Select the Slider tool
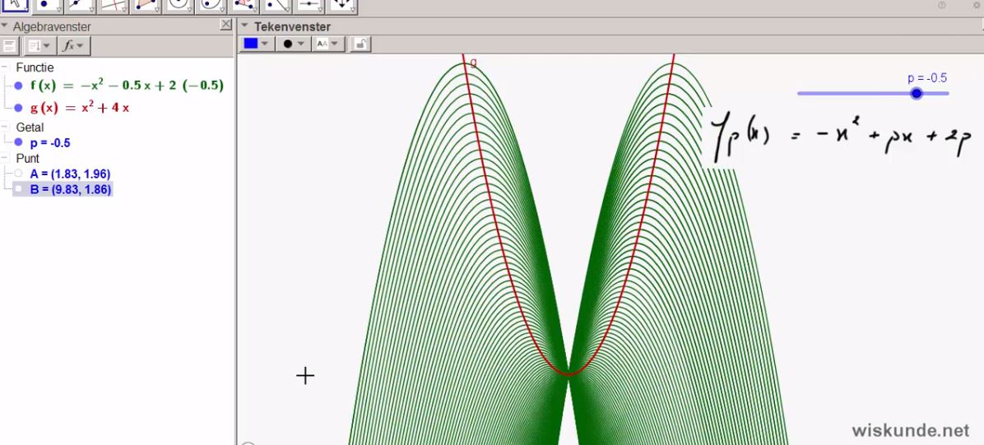Viewport: 984px width, 445px height. (x=309, y=5)
